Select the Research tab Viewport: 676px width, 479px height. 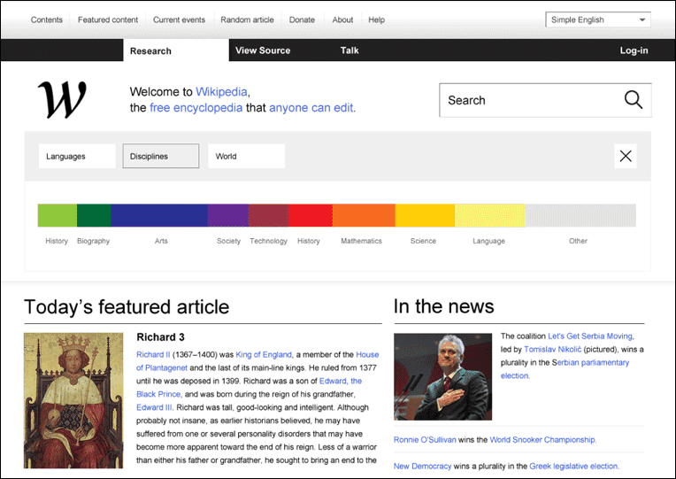176,50
